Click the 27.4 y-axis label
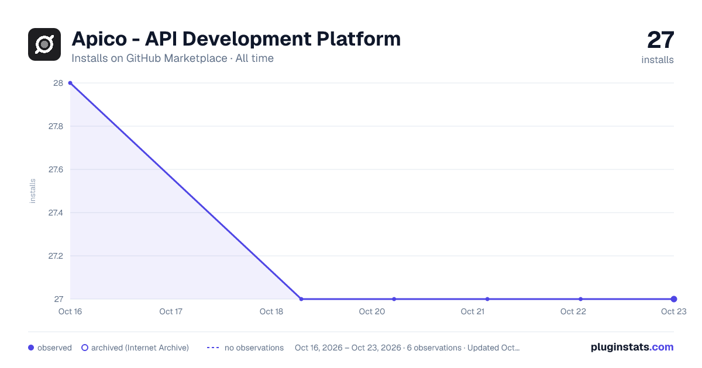 pyautogui.click(x=56, y=213)
